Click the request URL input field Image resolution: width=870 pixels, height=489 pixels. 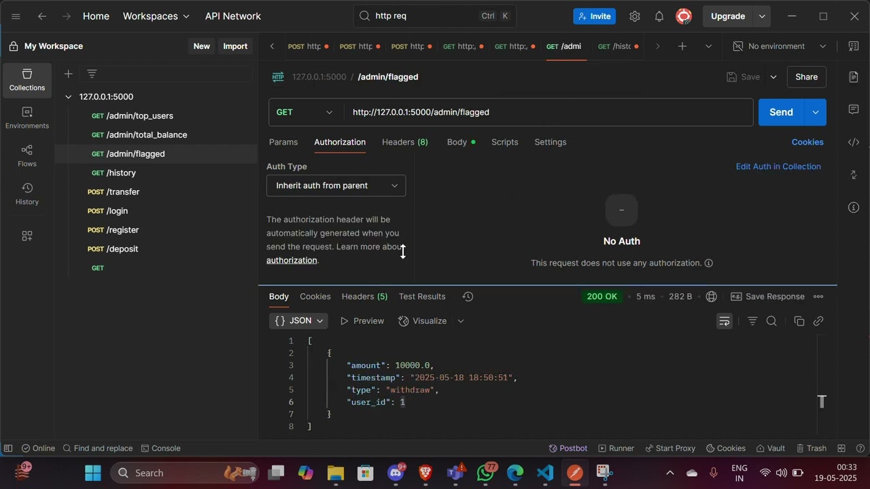pos(549,112)
